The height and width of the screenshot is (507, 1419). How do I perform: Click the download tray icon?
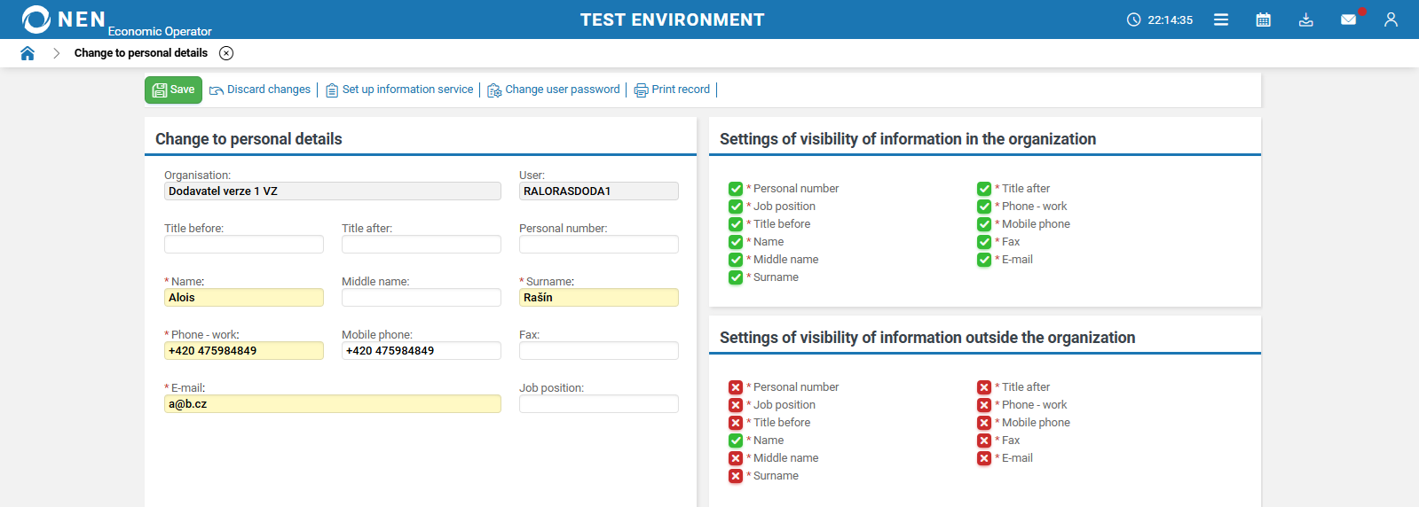1306,19
